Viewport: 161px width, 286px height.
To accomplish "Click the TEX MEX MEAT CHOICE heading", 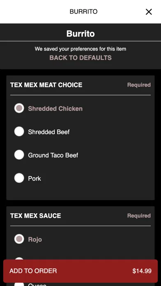I will (x=46, y=85).
